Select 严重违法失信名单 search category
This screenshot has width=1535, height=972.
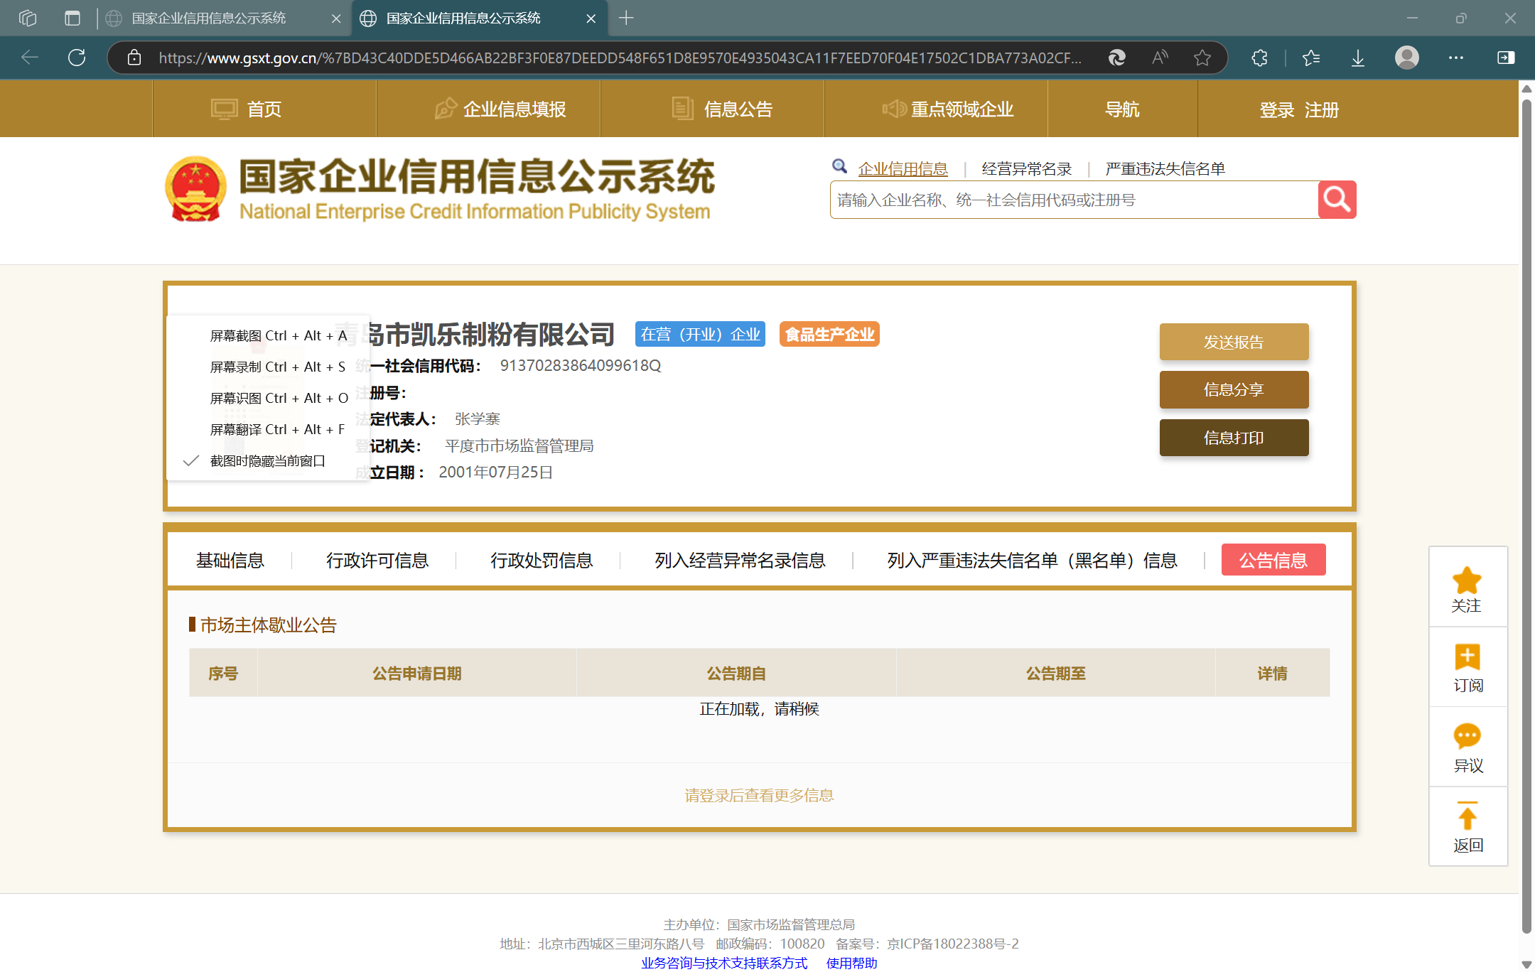pyautogui.click(x=1165, y=169)
